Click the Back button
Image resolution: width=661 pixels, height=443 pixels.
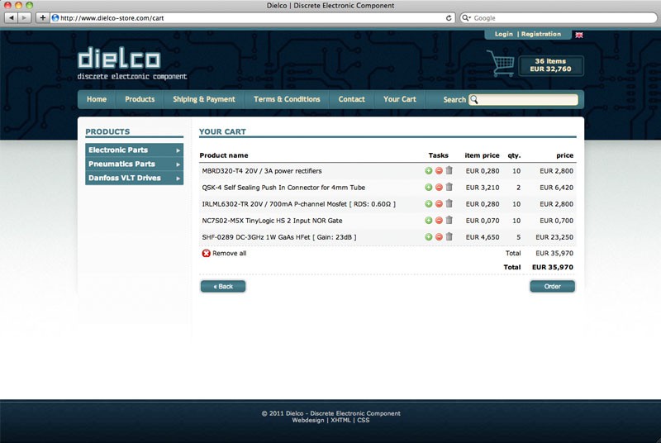222,287
